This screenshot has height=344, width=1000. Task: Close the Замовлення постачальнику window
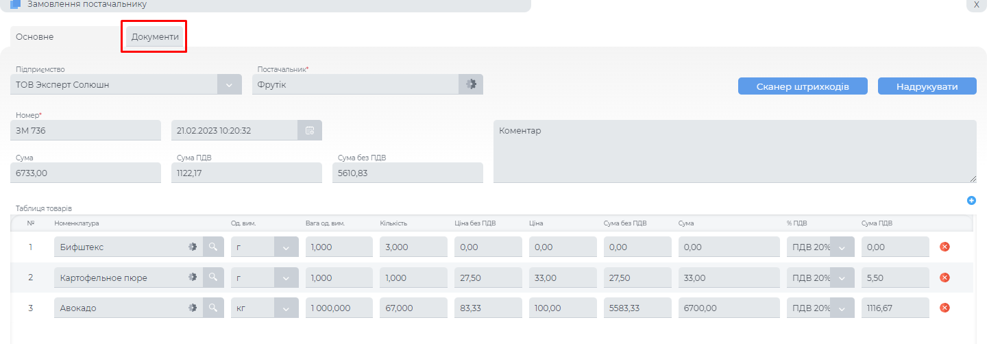click(976, 5)
